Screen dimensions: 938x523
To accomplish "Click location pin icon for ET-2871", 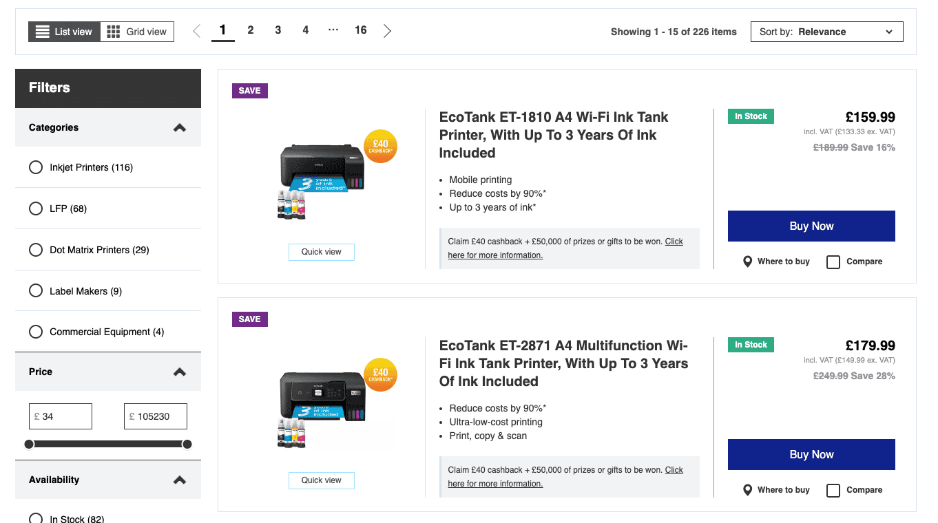I will point(747,490).
